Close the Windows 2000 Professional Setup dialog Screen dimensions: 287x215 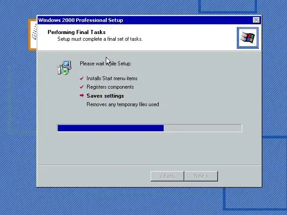click(x=256, y=20)
